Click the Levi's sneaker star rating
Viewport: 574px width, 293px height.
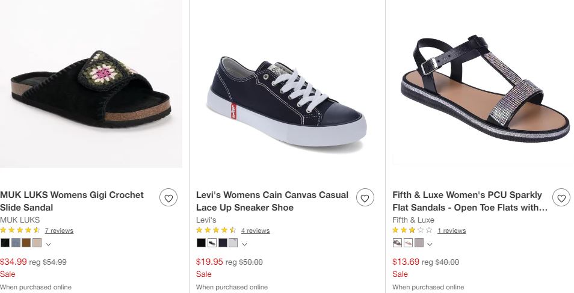click(x=216, y=230)
